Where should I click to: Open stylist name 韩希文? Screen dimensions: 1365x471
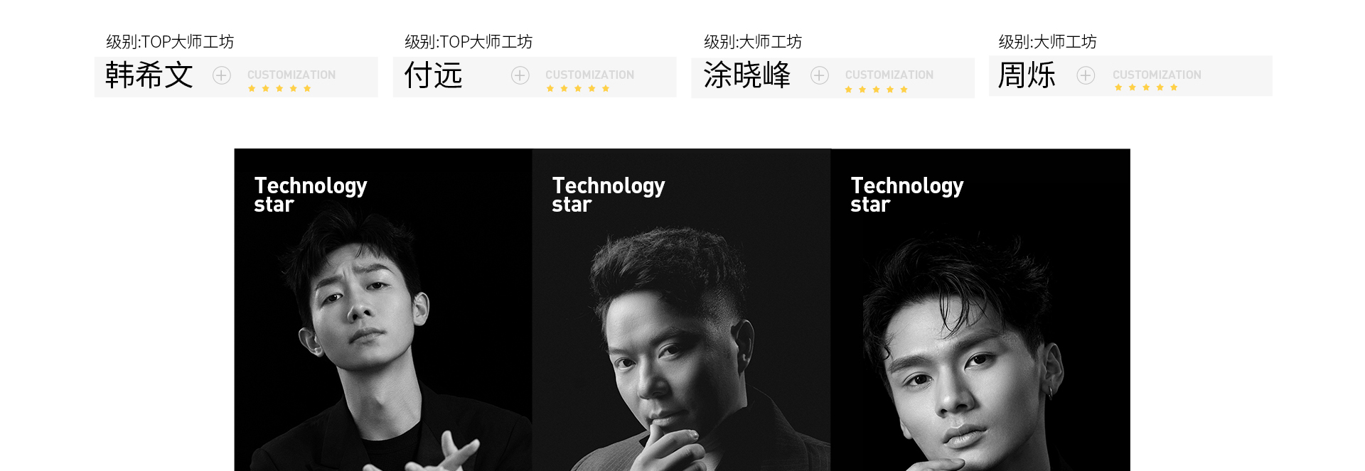point(149,75)
